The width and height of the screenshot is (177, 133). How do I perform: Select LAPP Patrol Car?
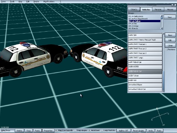point(145,62)
